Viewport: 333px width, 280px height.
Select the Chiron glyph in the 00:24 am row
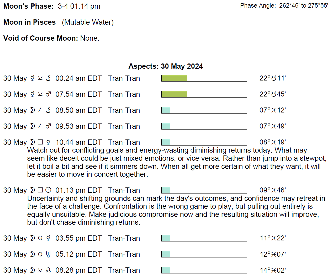click(48, 78)
